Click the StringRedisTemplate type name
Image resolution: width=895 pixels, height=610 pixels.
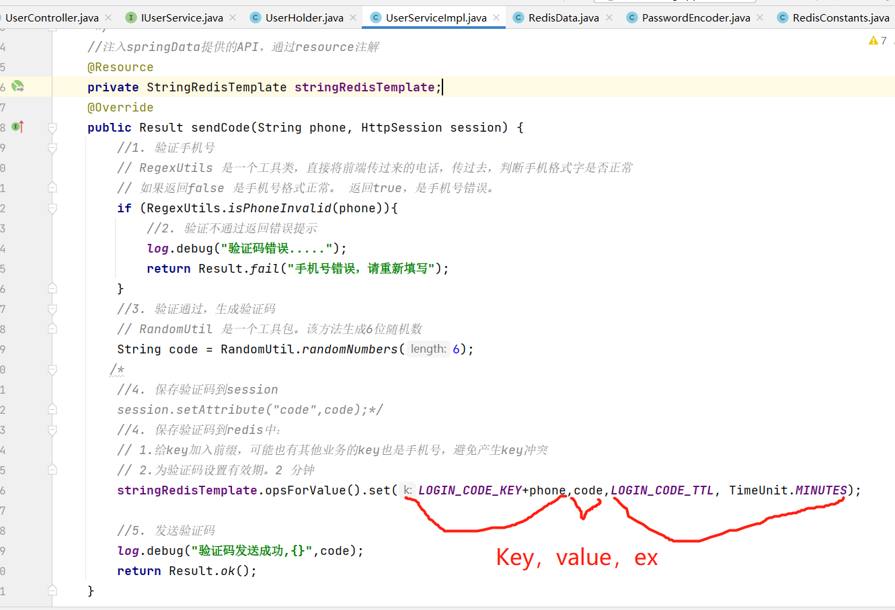coord(217,87)
